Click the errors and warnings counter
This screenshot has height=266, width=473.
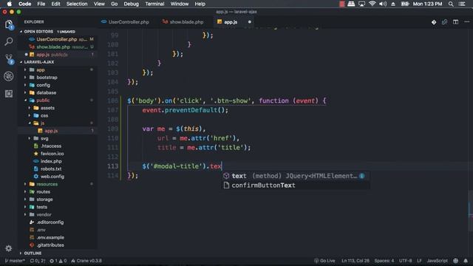58,261
